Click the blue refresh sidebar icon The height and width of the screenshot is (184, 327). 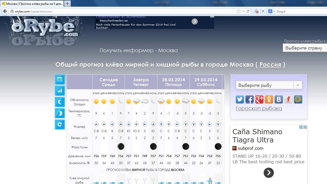[x=60, y=124]
